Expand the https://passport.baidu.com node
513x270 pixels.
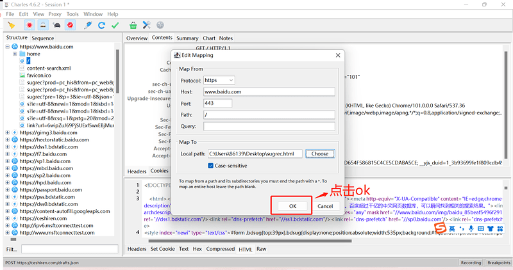click(7, 189)
